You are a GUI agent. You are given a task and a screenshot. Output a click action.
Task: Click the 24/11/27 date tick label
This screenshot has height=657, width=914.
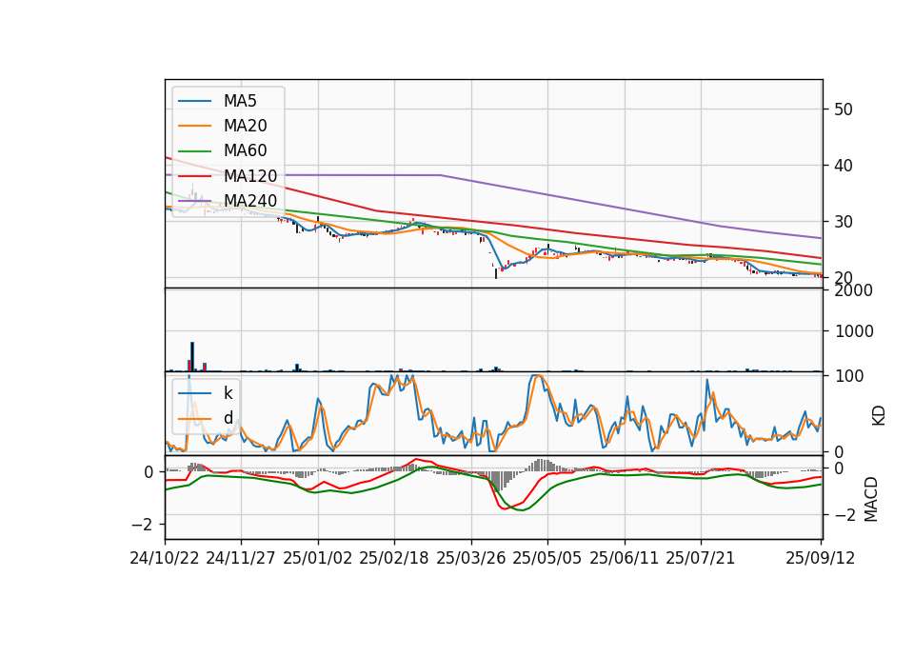tap(241, 558)
